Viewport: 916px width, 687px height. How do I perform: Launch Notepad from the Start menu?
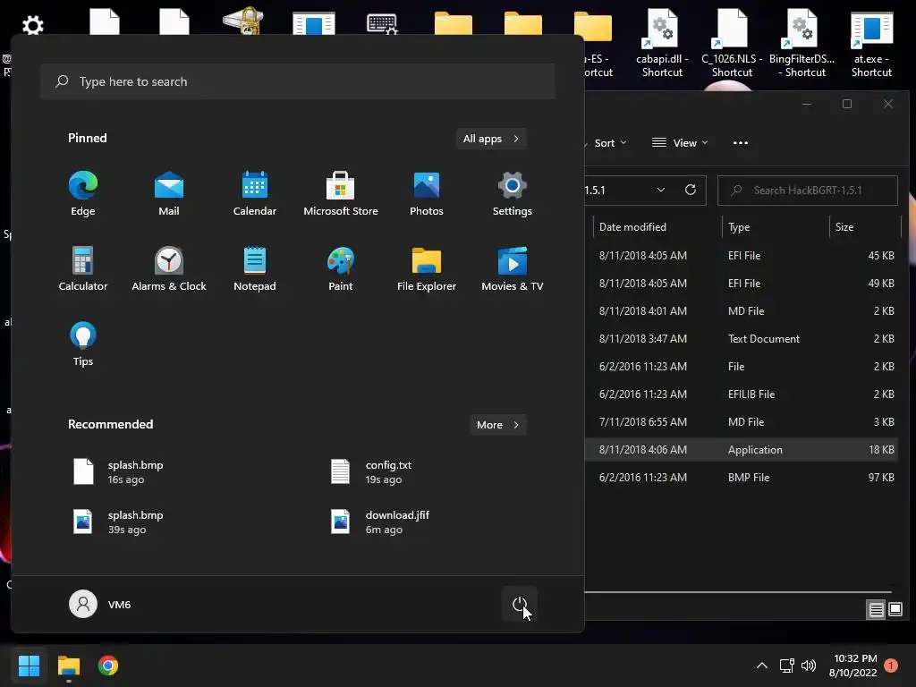click(x=255, y=268)
